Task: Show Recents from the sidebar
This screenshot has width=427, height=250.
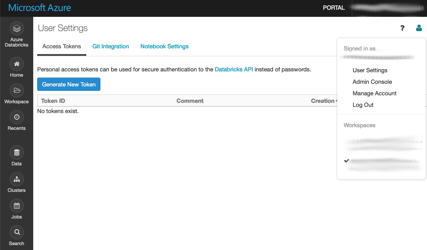Action: [x=17, y=121]
